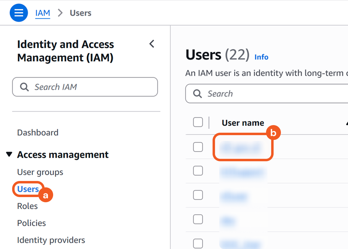Collapse the IAM sidebar with chevron
This screenshot has width=348, height=249.
click(x=152, y=44)
